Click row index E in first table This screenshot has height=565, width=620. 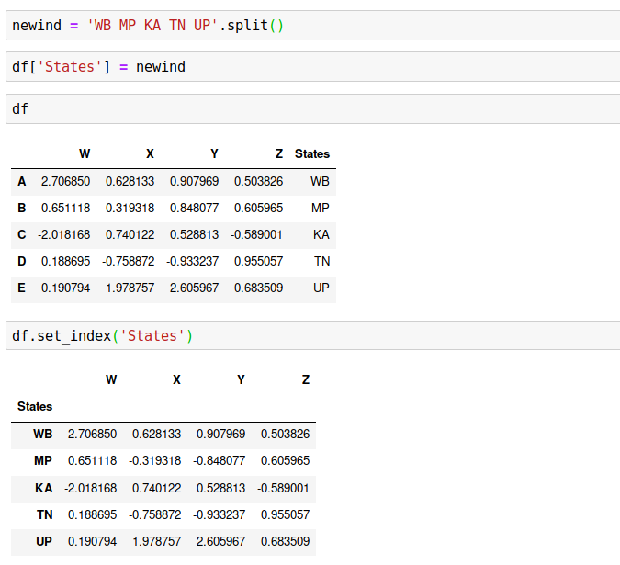(x=21, y=288)
